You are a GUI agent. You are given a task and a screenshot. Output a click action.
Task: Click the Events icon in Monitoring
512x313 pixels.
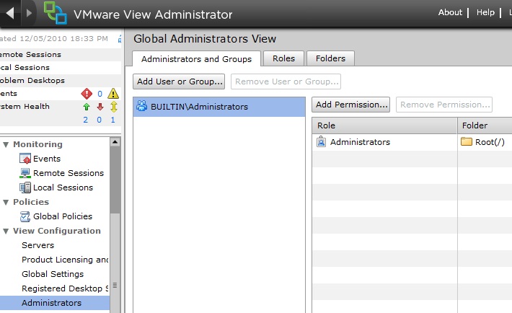pos(26,159)
